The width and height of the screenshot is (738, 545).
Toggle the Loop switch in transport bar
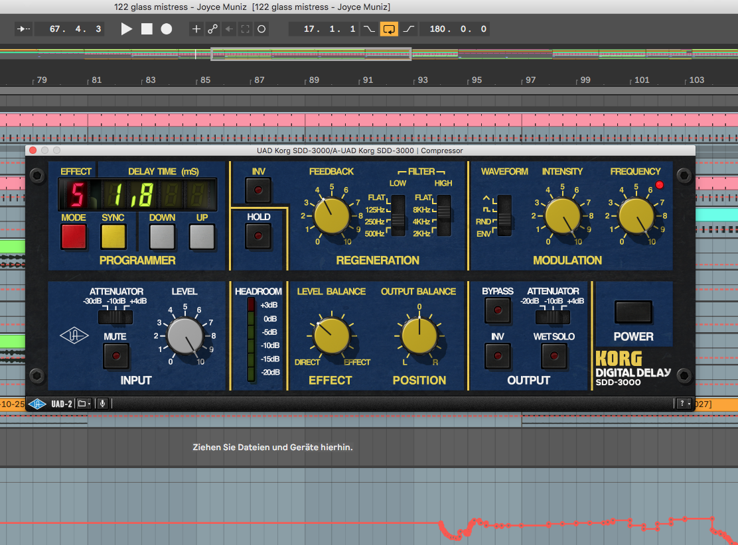point(389,29)
